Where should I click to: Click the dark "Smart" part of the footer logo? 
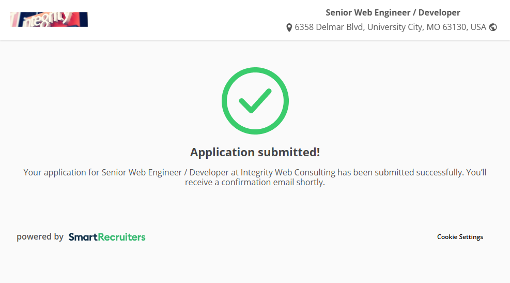(x=83, y=237)
